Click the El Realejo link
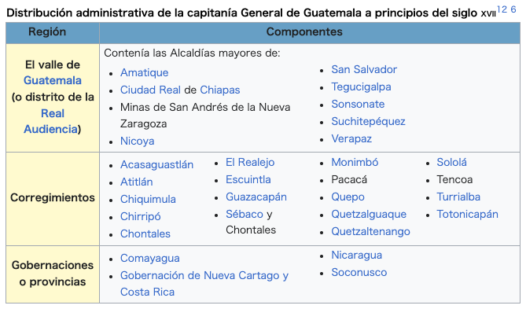Image resolution: width=526 pixels, height=309 pixels. tap(250, 163)
